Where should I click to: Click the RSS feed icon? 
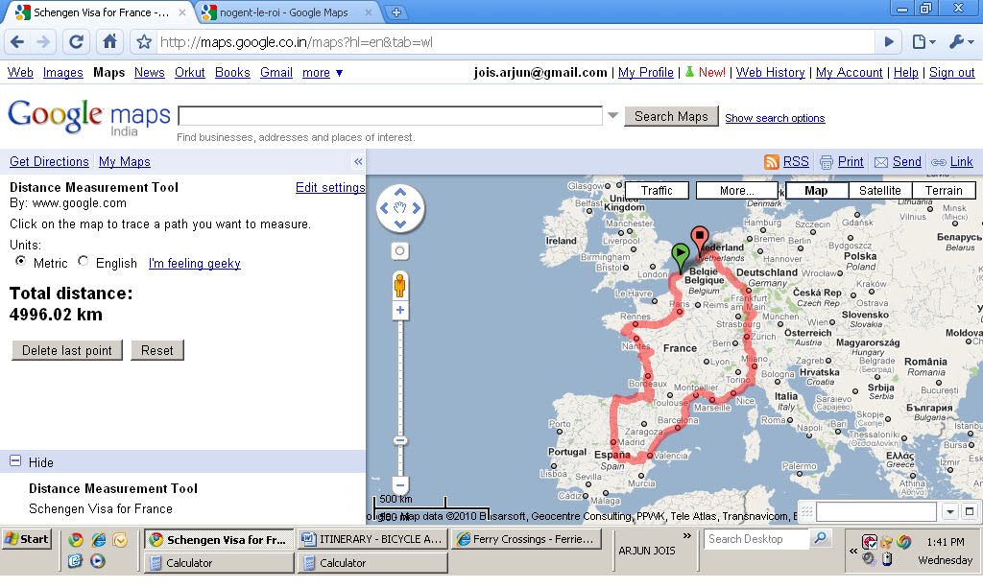point(771,161)
